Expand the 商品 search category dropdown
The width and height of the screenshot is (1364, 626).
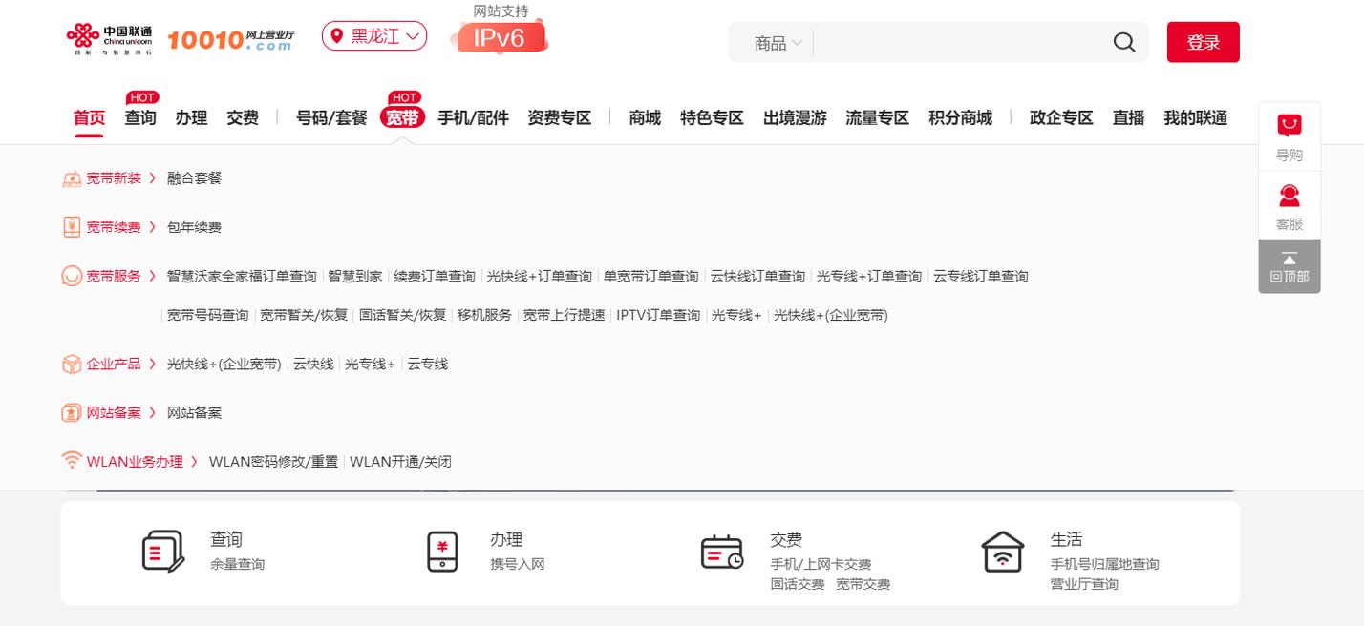pos(778,43)
